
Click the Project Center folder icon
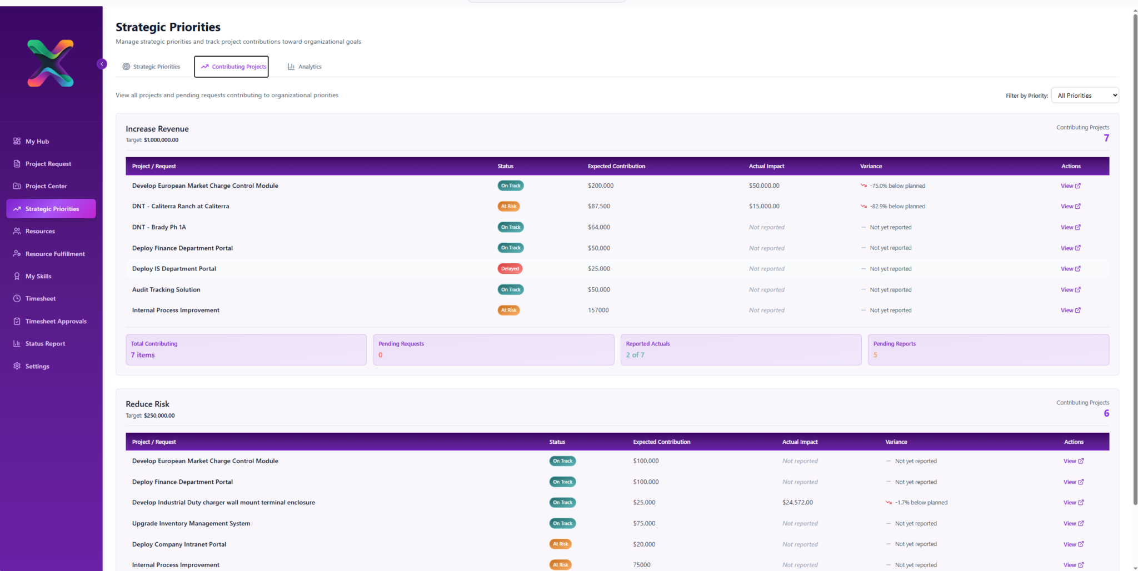[17, 186]
